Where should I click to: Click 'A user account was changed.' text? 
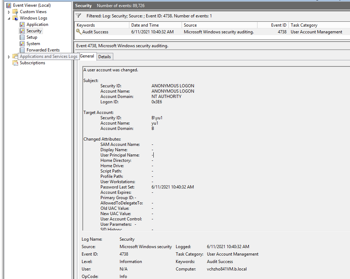pyautogui.click(x=111, y=70)
